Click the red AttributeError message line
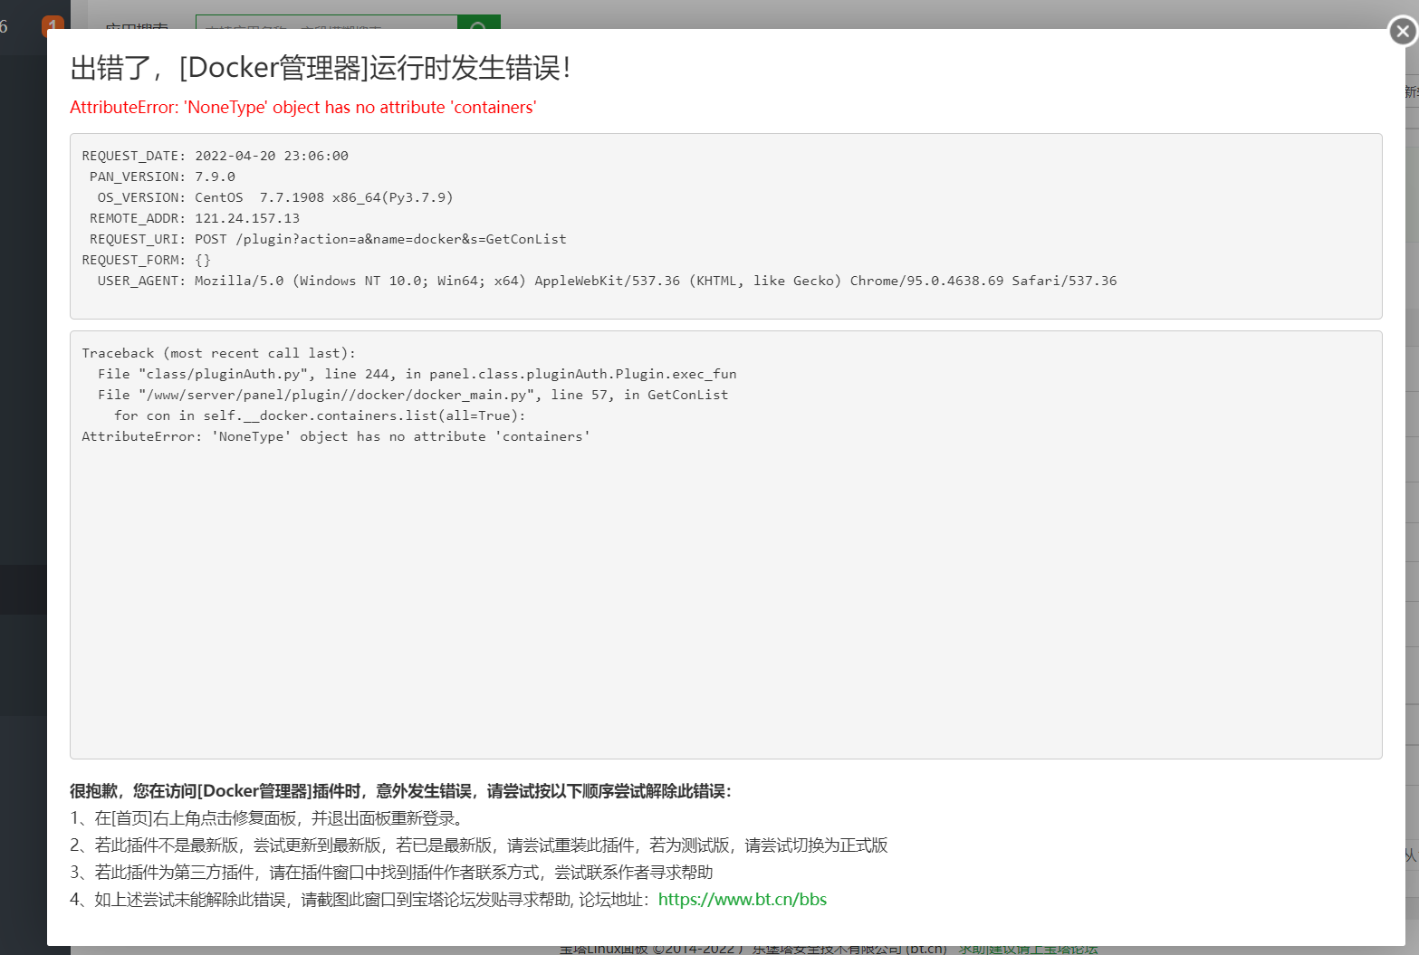1419x955 pixels. click(303, 107)
